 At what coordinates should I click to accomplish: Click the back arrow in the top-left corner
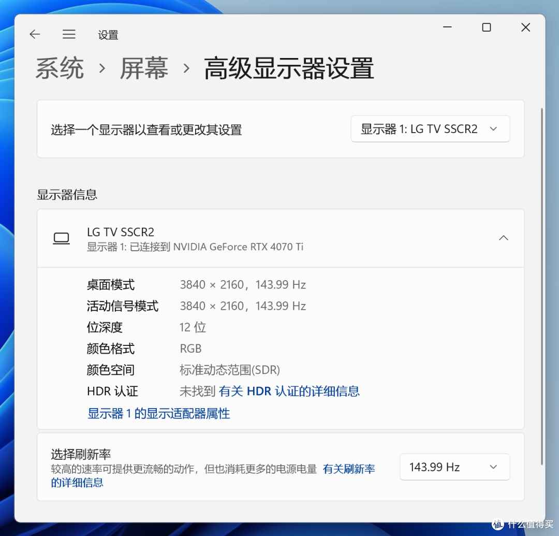(x=35, y=34)
